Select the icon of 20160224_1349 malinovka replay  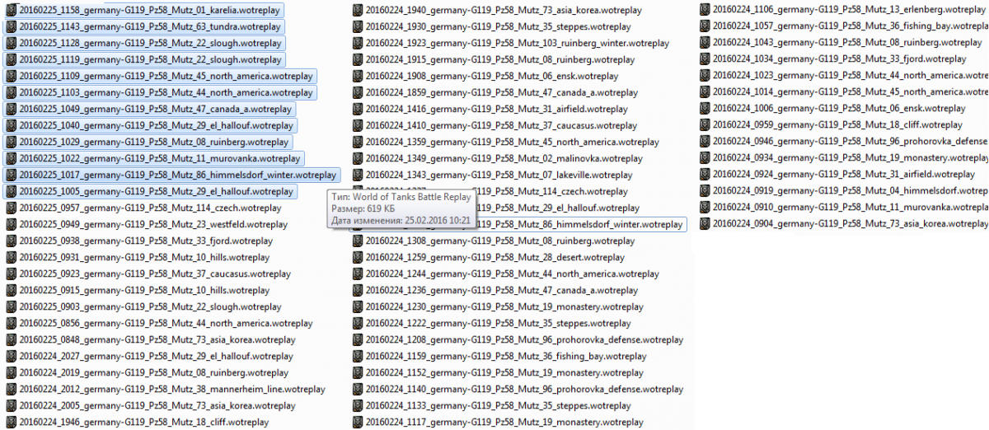(358, 159)
